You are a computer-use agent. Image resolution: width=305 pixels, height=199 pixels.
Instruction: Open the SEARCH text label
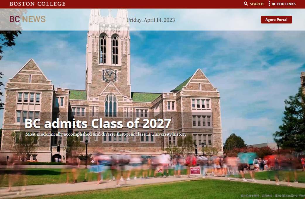[257, 4]
